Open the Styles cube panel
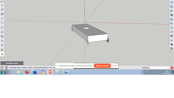 (172, 23)
